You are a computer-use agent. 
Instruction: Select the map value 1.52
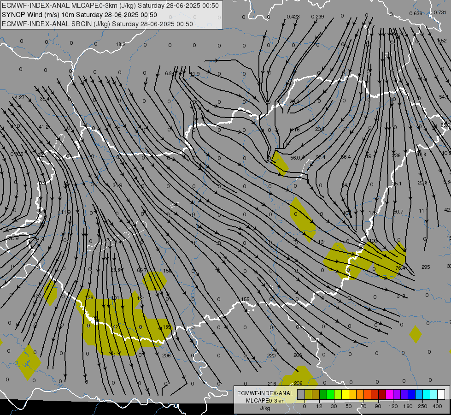pyautogui.click(x=442, y=41)
